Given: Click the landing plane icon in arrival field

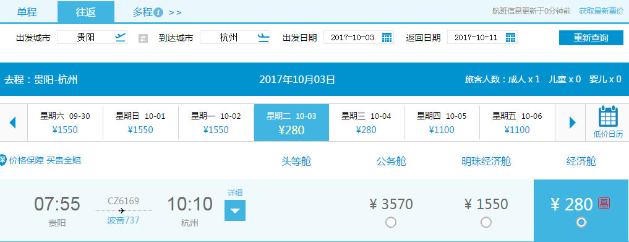Looking at the screenshot, I should pos(263,38).
